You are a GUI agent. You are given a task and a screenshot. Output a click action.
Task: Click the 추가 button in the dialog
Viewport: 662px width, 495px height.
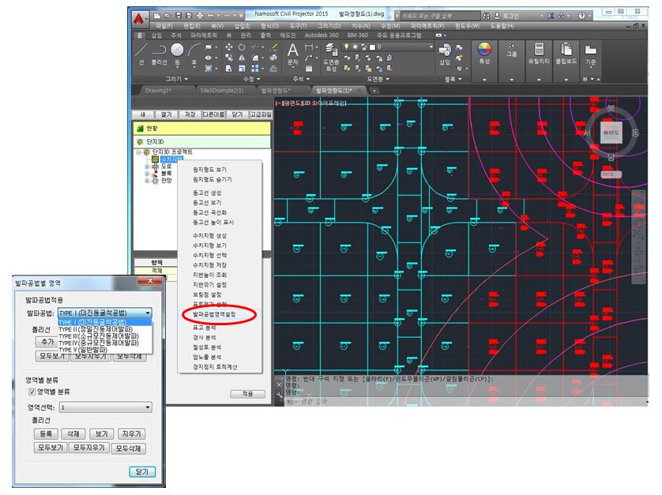[x=47, y=342]
